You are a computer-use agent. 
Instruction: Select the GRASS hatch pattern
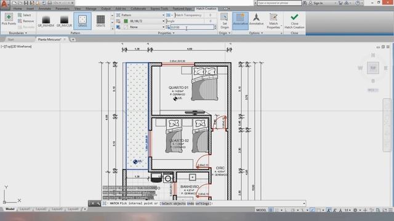pos(82,21)
